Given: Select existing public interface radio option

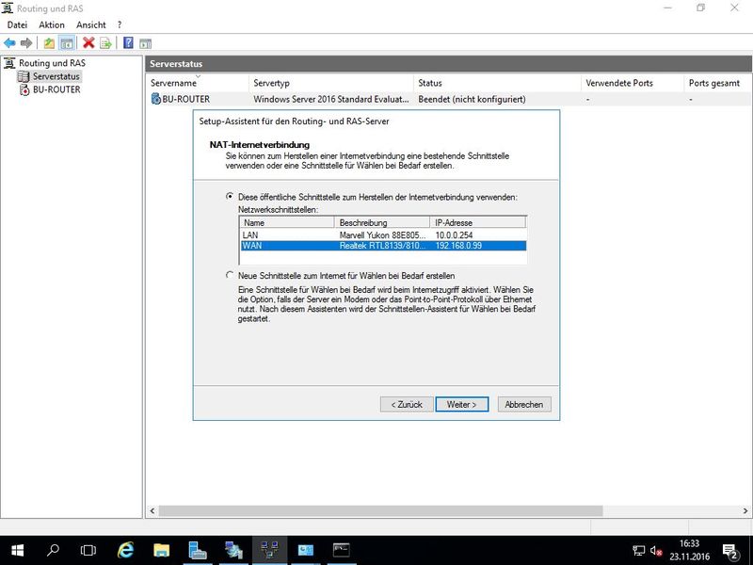Looking at the screenshot, I should pos(230,197).
